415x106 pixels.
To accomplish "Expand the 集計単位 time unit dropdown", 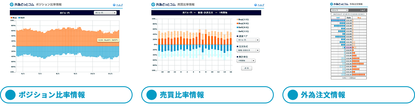I will [246, 61].
